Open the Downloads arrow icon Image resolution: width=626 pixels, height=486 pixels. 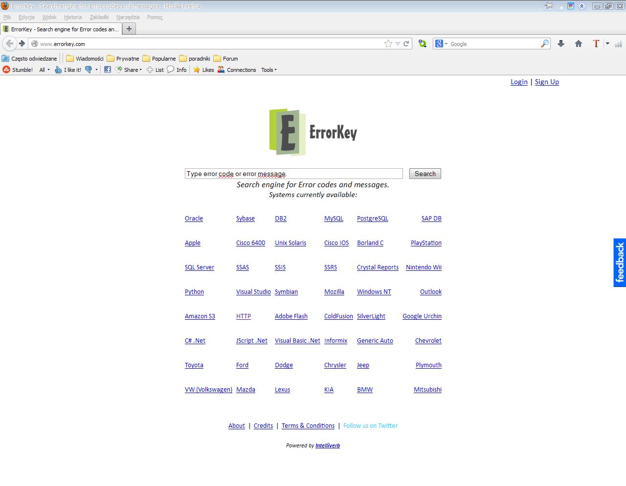point(561,44)
